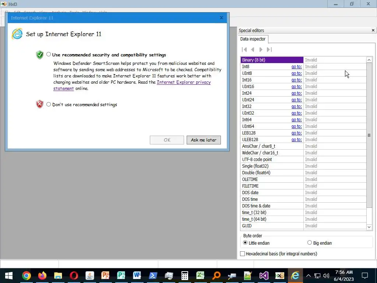This screenshot has height=283, width=377.
Task: Switch to the Data inspector tab
Action: (253, 39)
